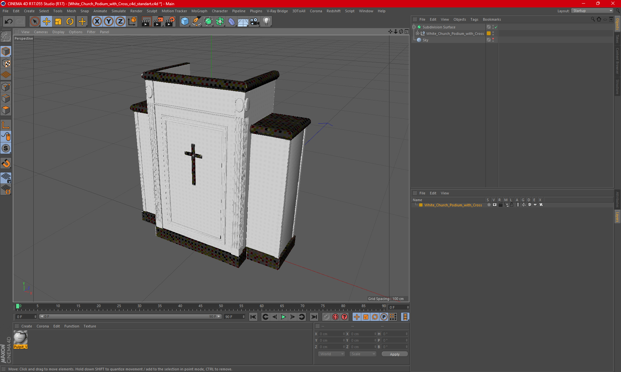Expand White_Church_Podium_with_Cross object

click(418, 34)
